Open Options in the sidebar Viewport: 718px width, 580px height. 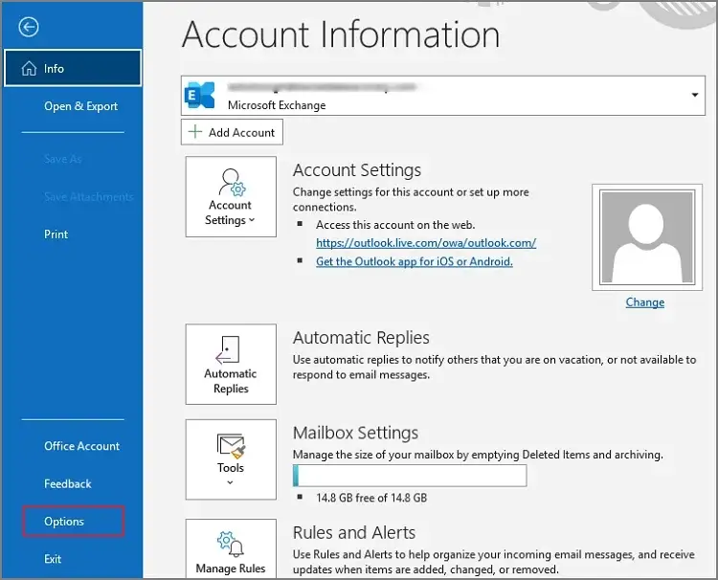[64, 522]
